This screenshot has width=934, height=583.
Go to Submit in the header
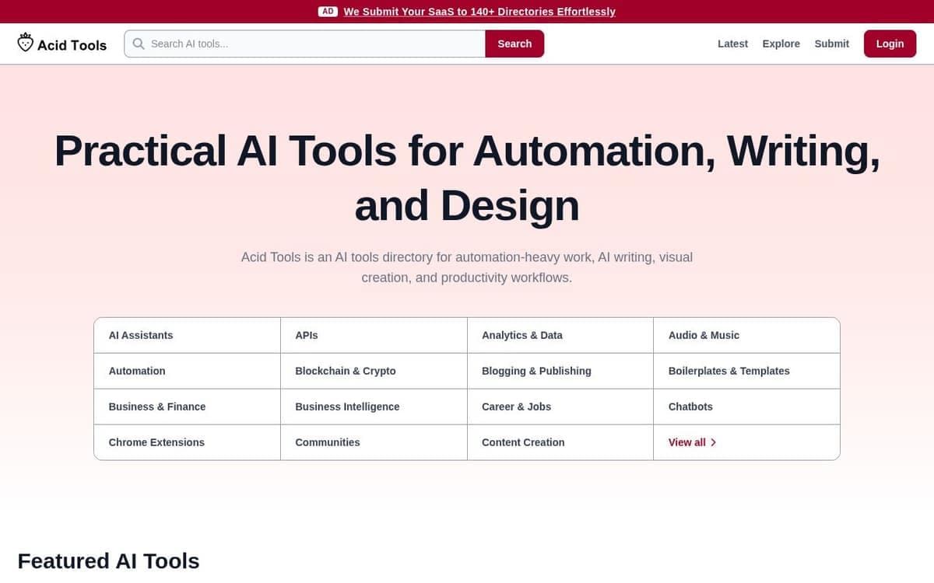pos(831,44)
